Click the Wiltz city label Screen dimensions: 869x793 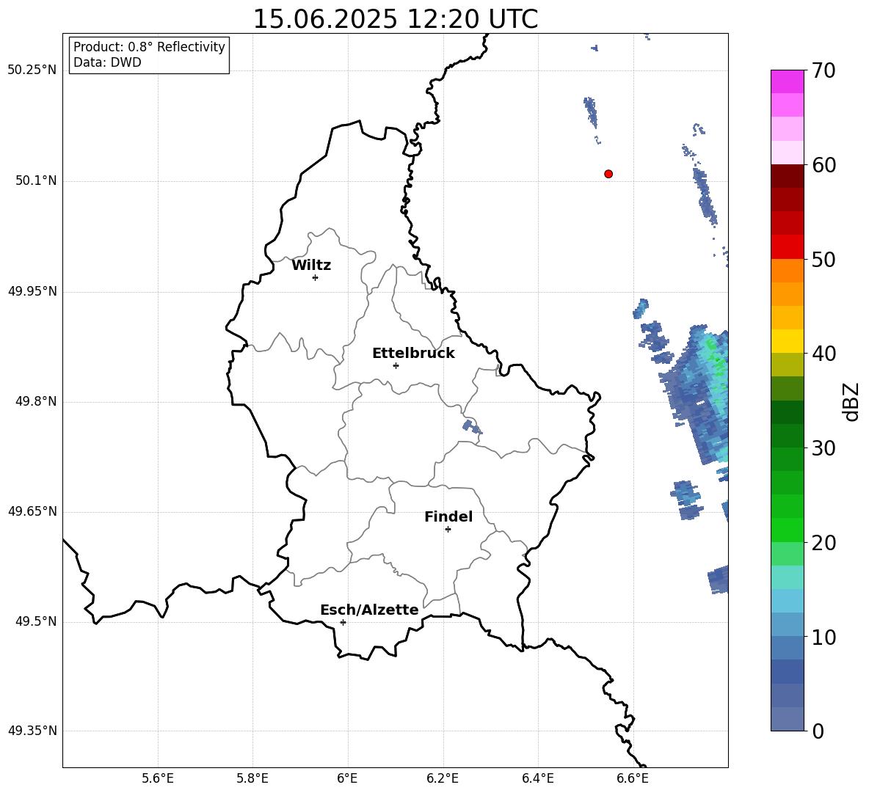point(311,266)
